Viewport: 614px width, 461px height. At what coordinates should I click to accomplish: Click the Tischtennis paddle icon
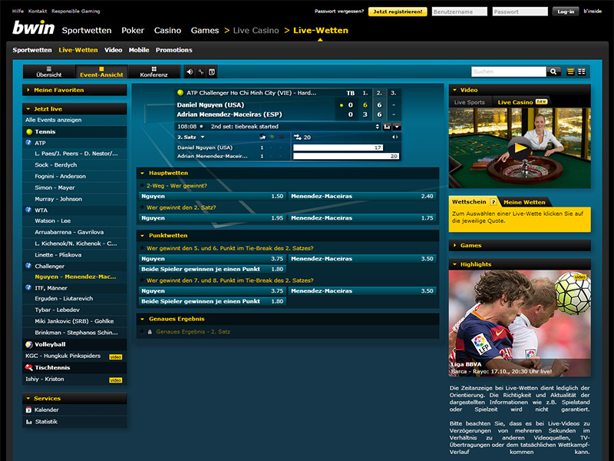[29, 368]
